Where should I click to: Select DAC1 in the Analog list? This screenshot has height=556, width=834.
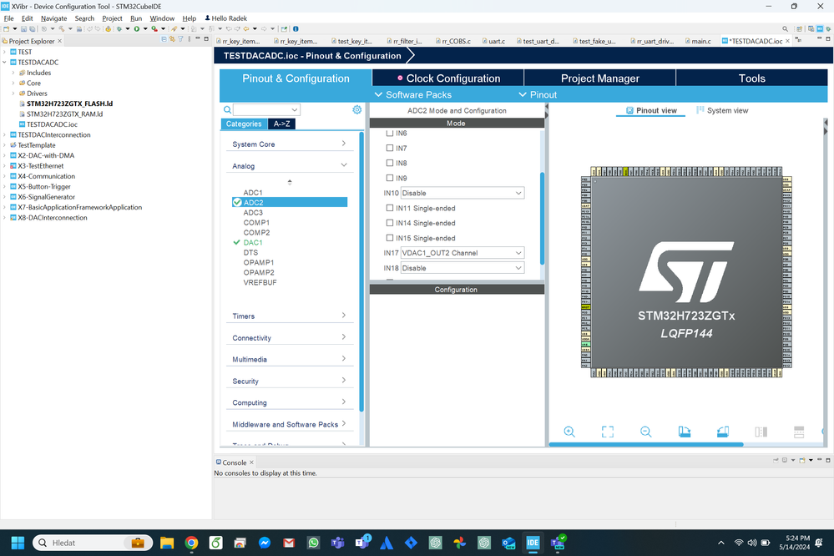253,243
